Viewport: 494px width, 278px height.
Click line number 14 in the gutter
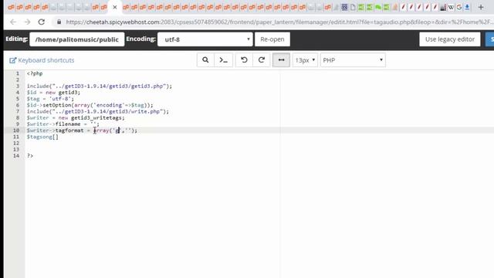(16, 156)
